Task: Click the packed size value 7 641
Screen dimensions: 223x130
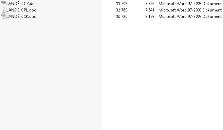Action: click(150, 10)
